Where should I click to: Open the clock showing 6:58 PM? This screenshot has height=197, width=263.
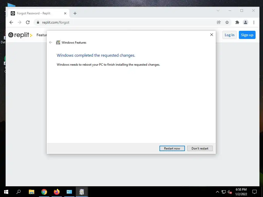[x=241, y=192]
